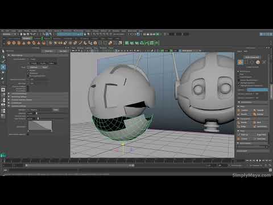
Task: Jump to the start of playback range
Action: 247,161
